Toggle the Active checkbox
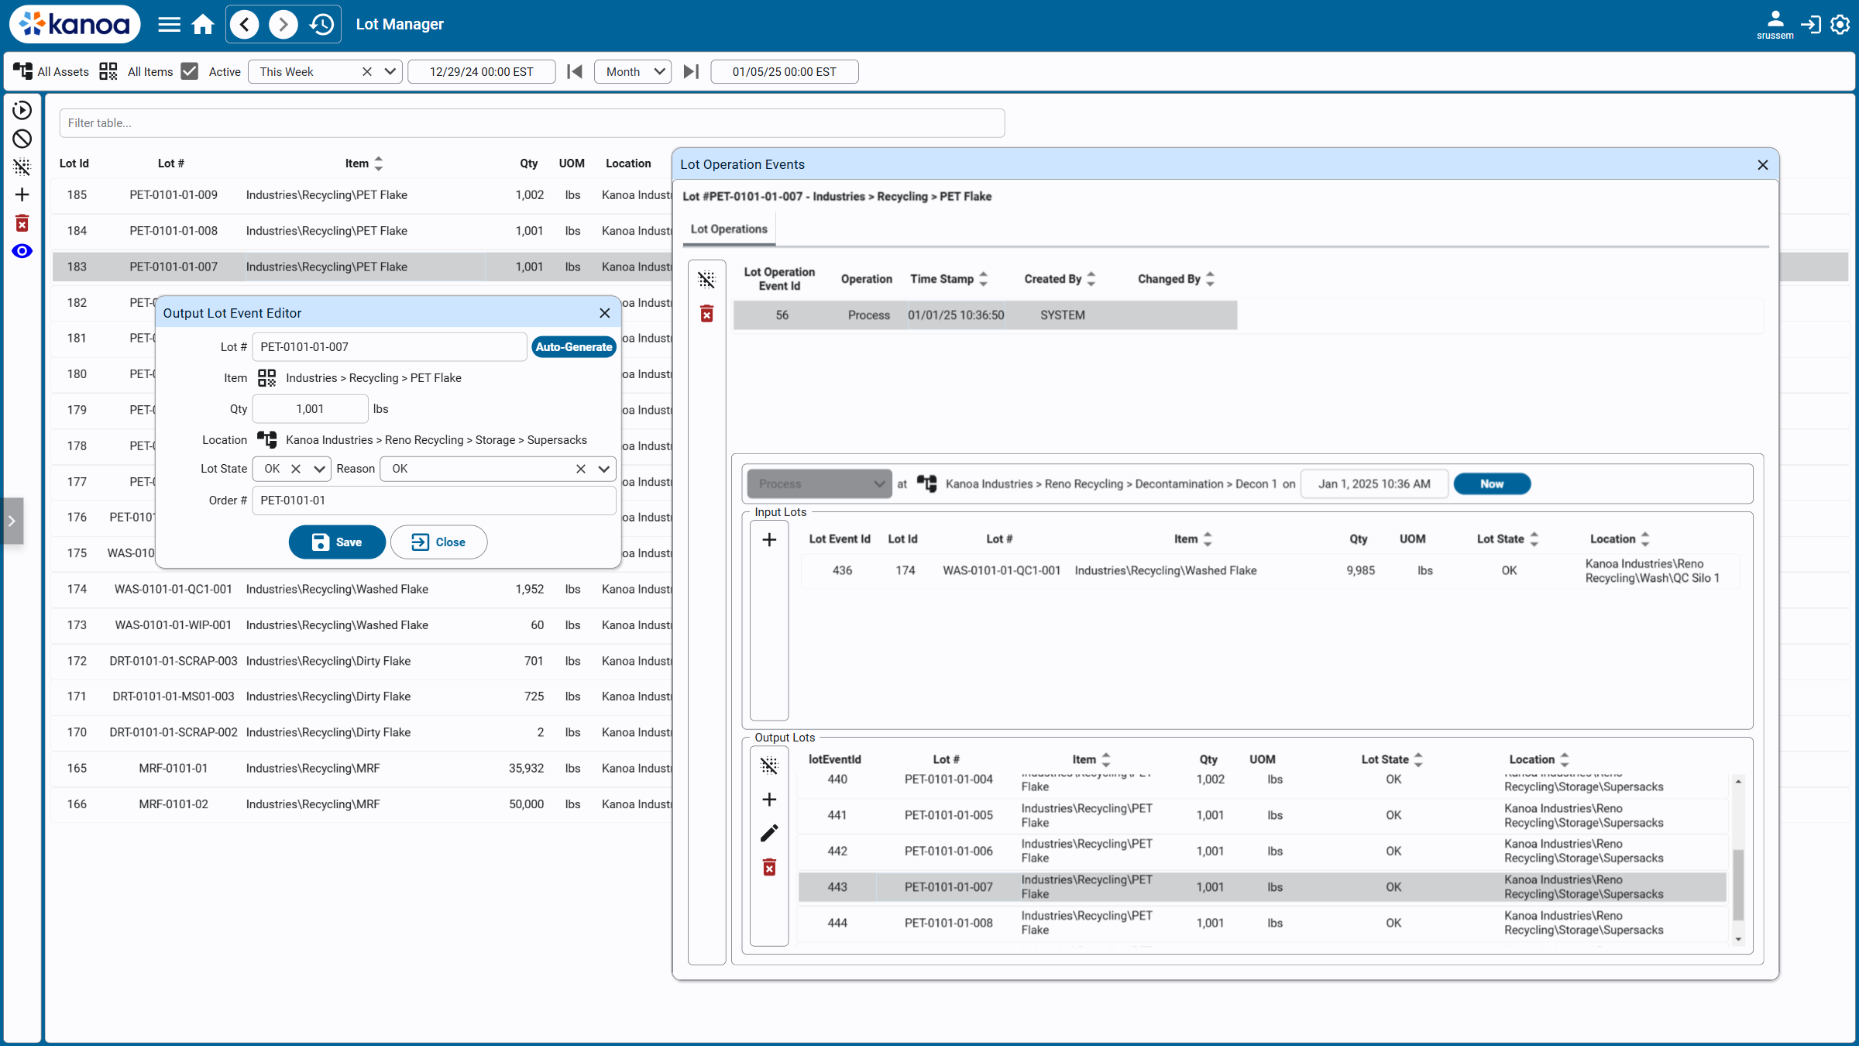The height and width of the screenshot is (1046, 1859). (x=190, y=71)
